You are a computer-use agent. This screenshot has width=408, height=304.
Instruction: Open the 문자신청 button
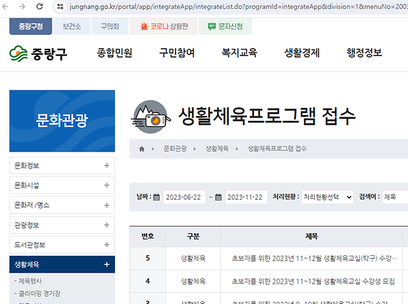225,26
